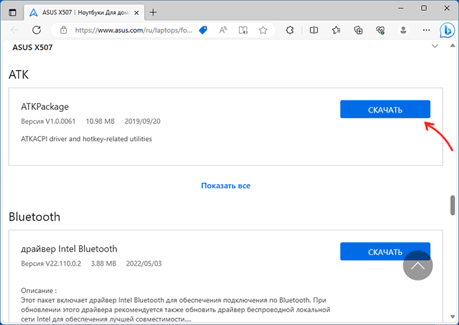Screen dimensions: 459x325
Task: Expand the ASUS X507 header chevron
Action: (435, 47)
